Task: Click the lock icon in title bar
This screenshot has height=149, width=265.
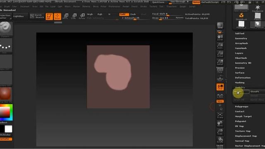Action: tap(250, 2)
